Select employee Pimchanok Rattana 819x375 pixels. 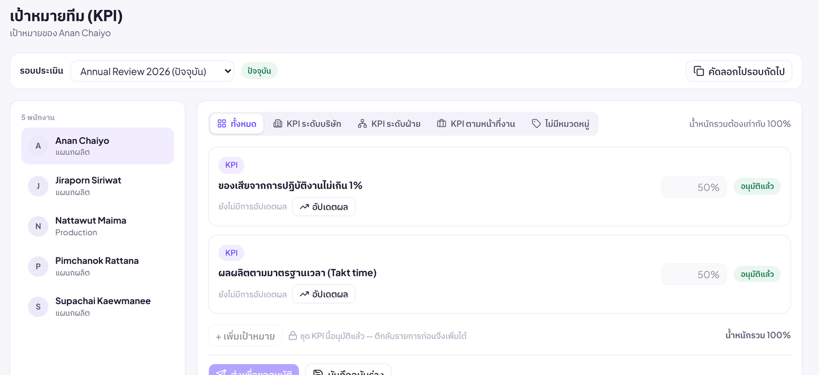pyautogui.click(x=98, y=267)
